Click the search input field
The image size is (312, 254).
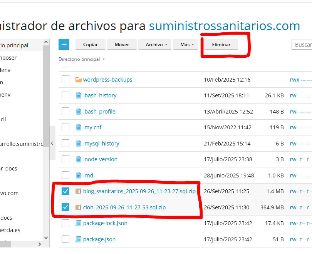[x=302, y=45]
